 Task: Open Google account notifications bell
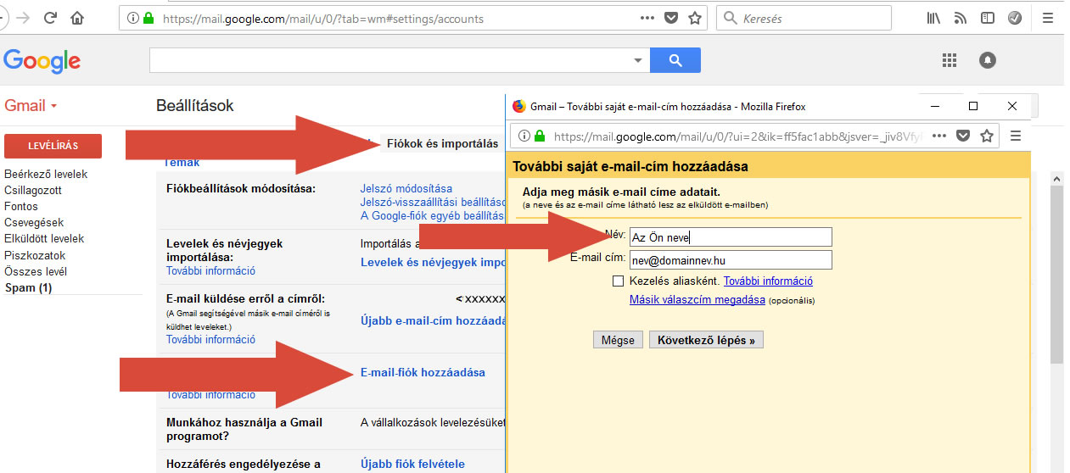click(987, 59)
